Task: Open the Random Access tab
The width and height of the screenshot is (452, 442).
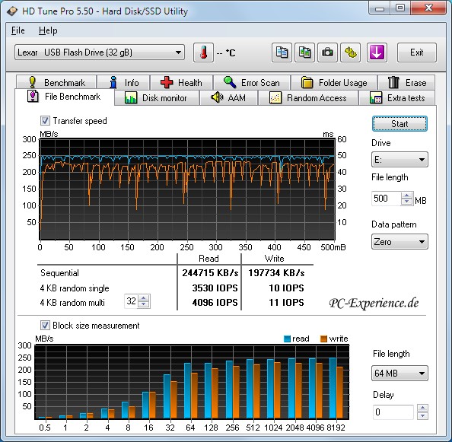Action: click(308, 98)
